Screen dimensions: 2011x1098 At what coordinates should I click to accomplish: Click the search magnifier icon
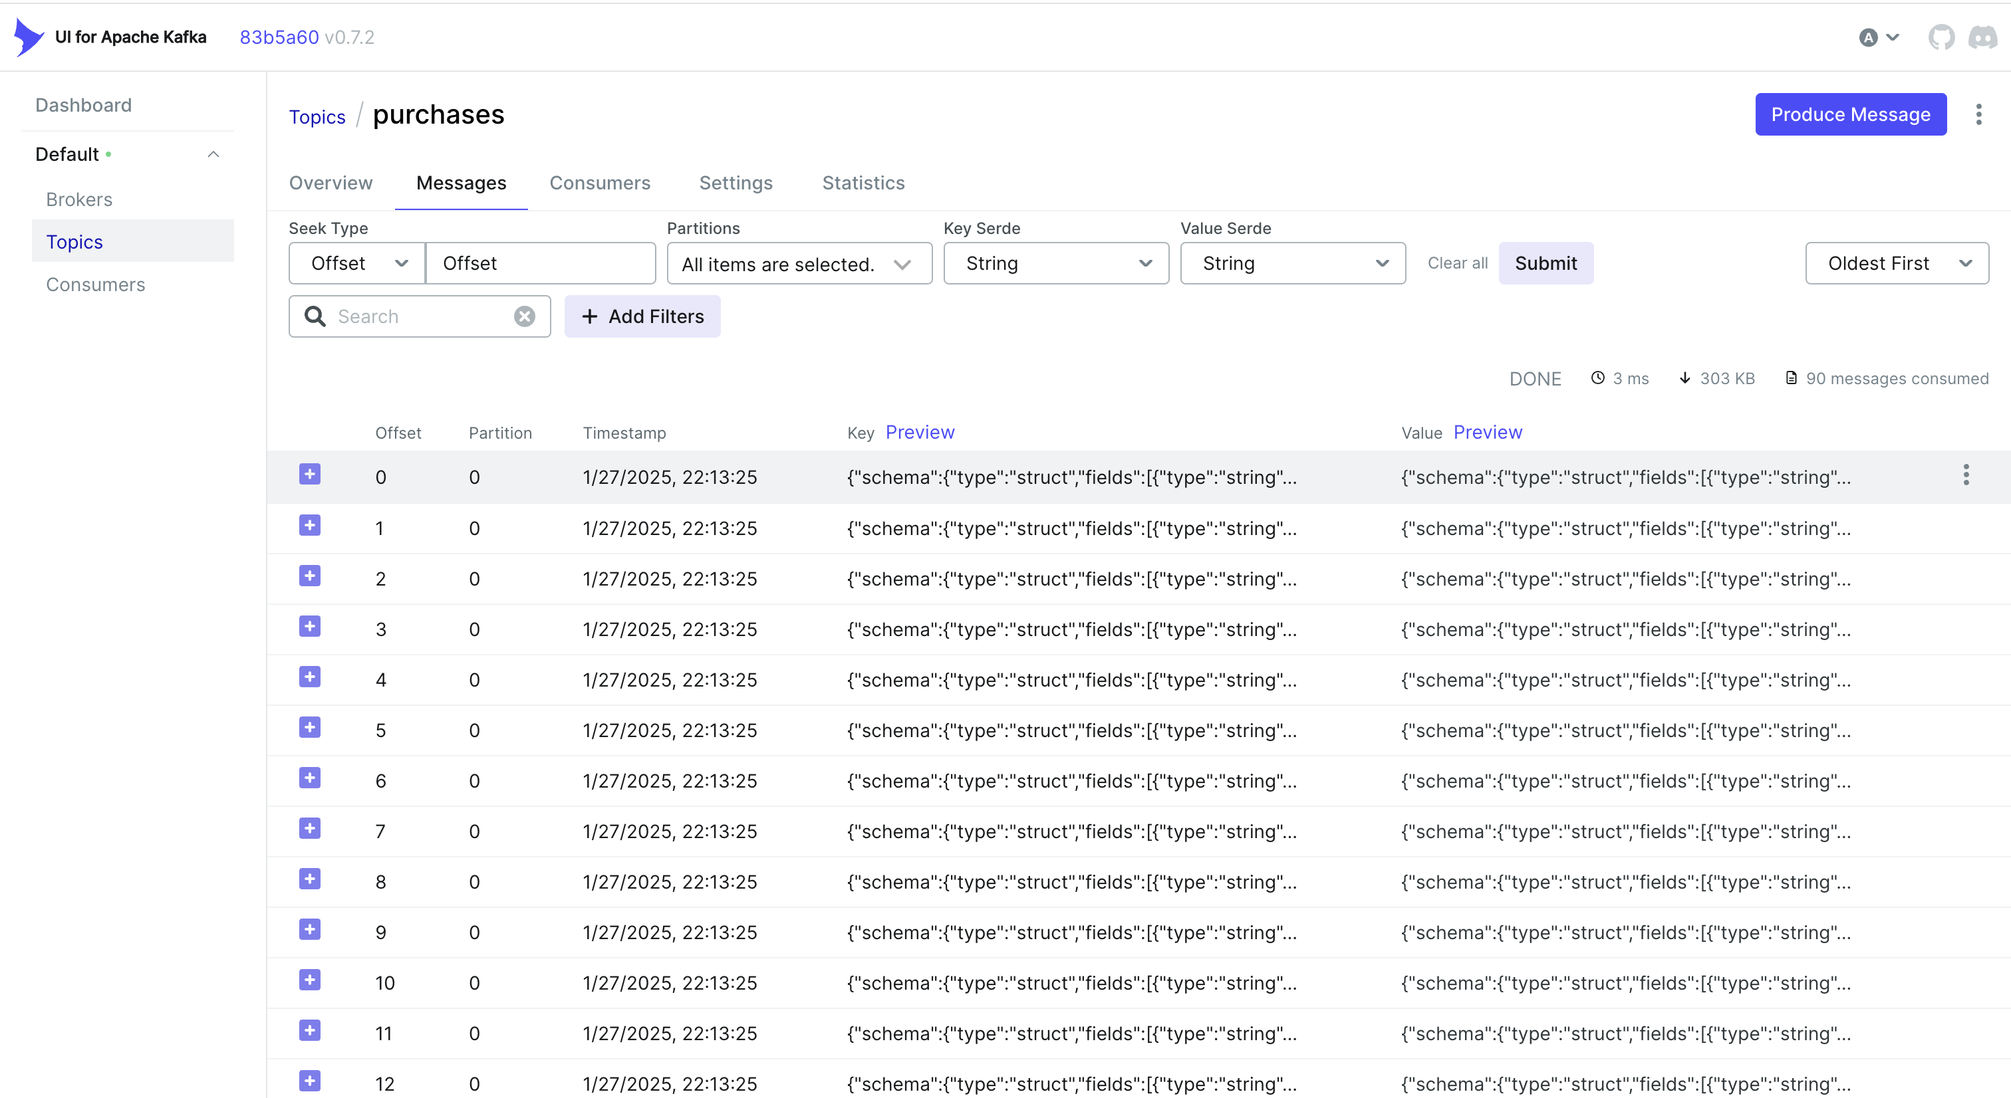point(315,316)
